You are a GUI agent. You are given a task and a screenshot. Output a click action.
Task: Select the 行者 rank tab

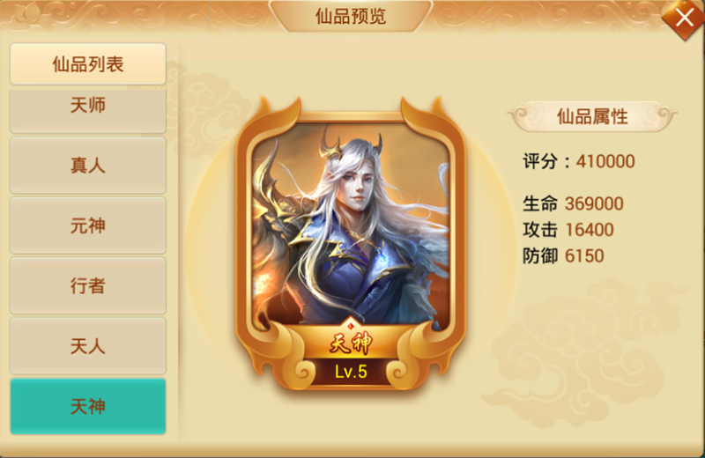(x=87, y=285)
